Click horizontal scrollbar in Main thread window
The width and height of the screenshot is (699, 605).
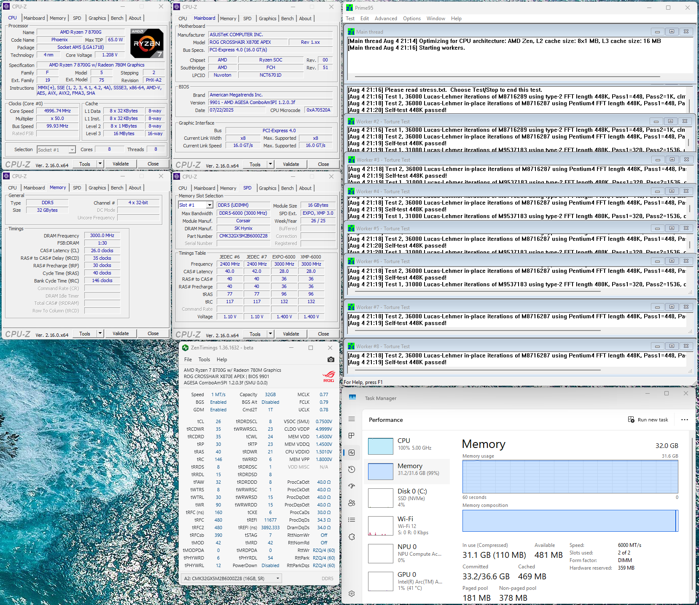point(508,77)
